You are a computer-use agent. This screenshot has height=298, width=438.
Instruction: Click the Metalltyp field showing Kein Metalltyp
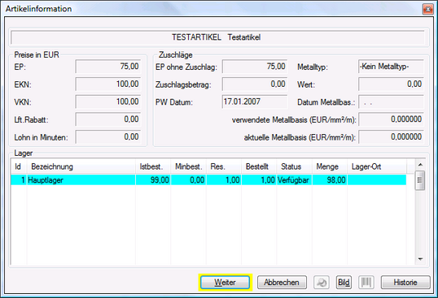[x=391, y=67]
